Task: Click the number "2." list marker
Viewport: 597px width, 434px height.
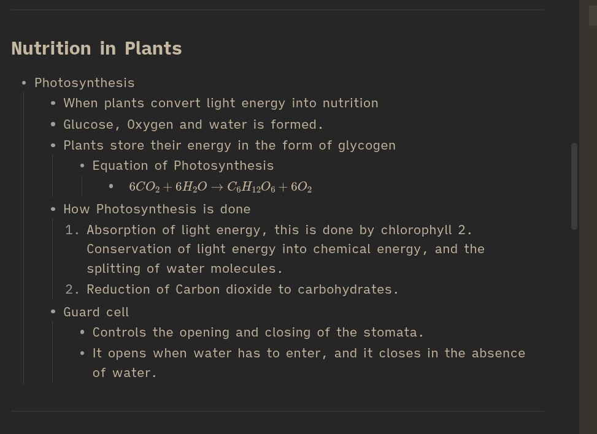Action: click(72, 289)
